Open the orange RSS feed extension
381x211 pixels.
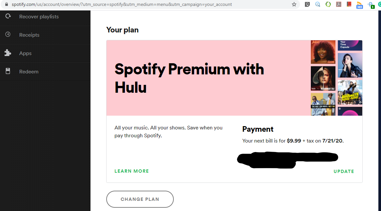pos(360,5)
